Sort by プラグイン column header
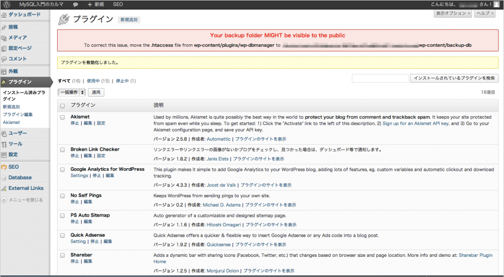Screen dimensions: 504x277 [x=83, y=105]
